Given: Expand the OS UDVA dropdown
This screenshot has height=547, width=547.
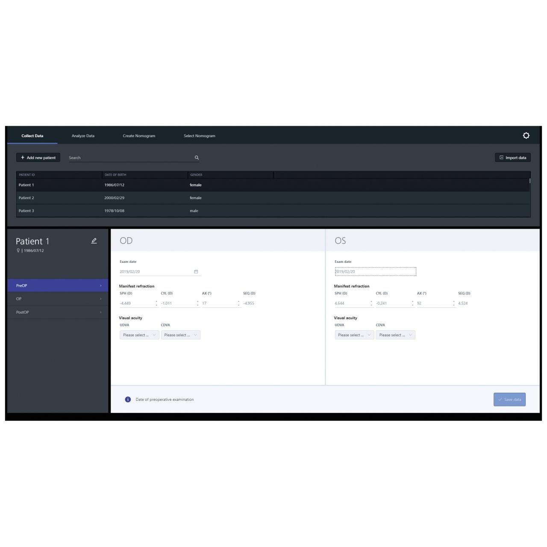Looking at the screenshot, I should pos(354,335).
